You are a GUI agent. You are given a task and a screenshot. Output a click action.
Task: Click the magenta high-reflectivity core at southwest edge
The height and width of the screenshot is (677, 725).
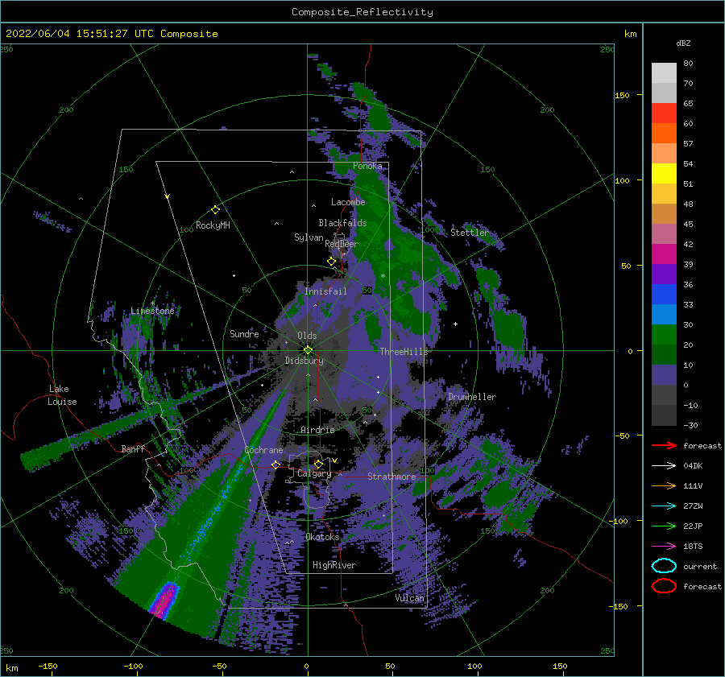(164, 601)
